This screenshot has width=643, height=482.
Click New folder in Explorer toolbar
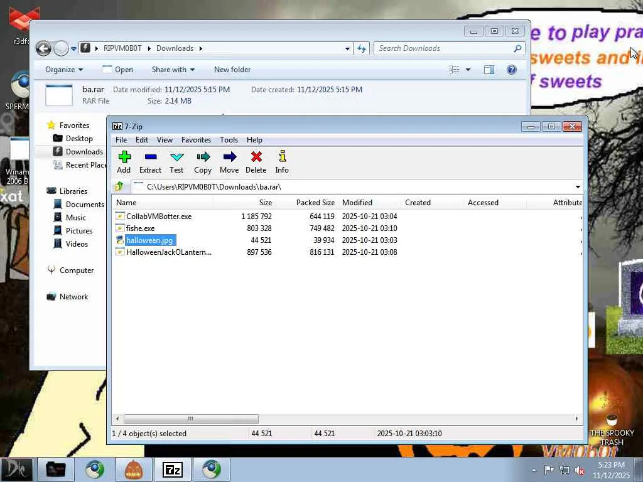point(232,70)
